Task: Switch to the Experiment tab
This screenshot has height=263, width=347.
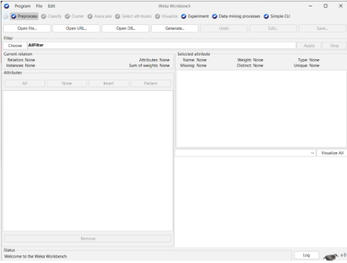Action: 195,16
